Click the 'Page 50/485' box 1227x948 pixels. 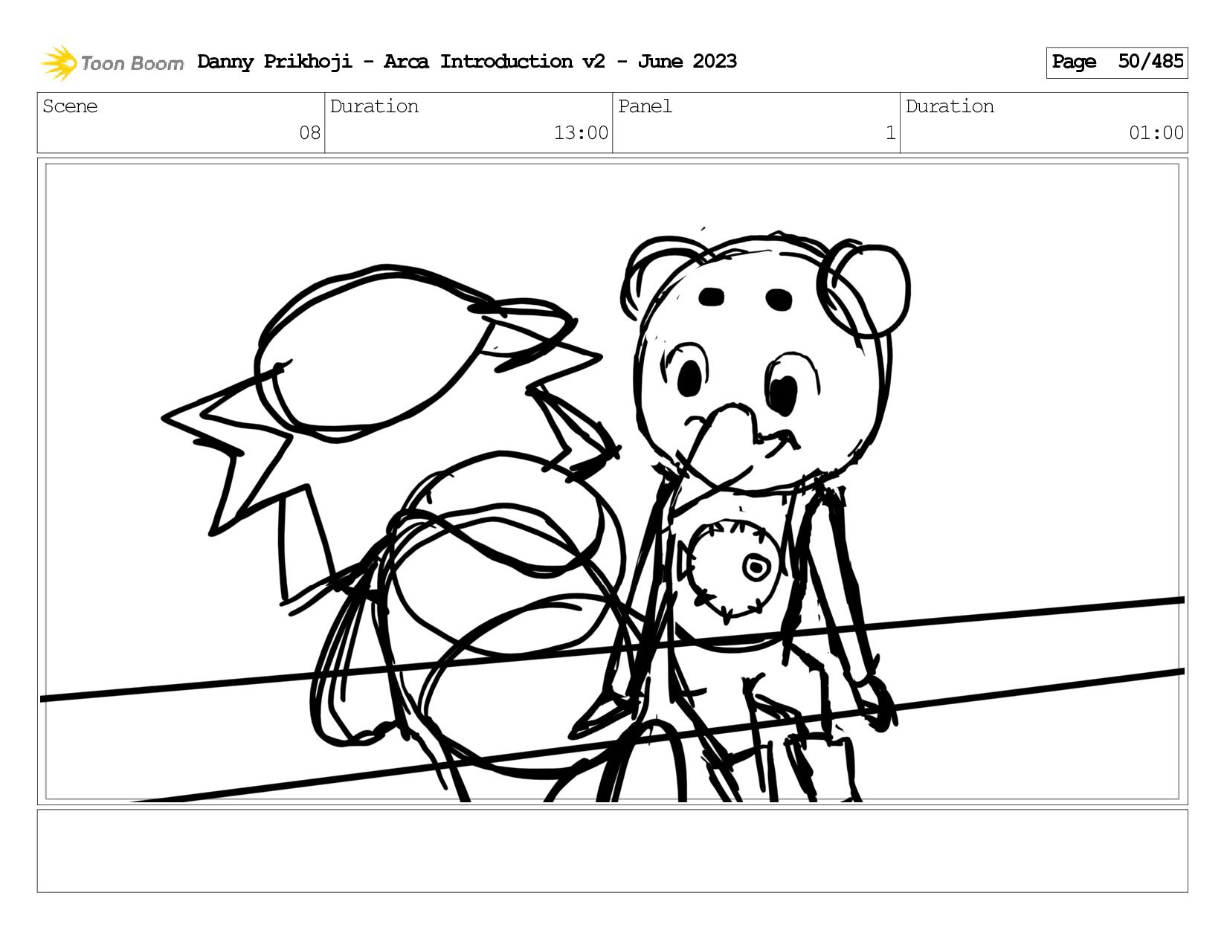(x=1116, y=62)
